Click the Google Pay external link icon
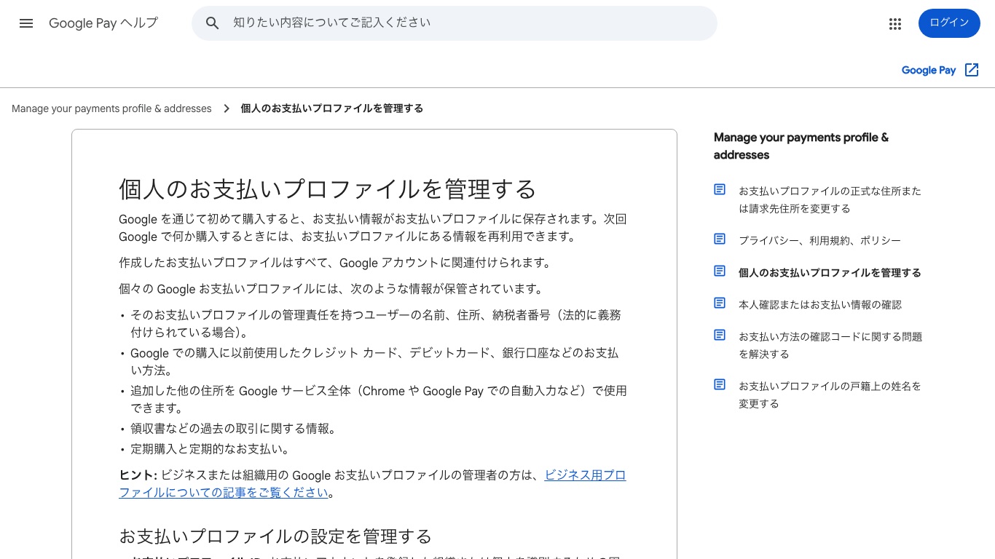Viewport: 995px width, 559px height. (x=972, y=70)
